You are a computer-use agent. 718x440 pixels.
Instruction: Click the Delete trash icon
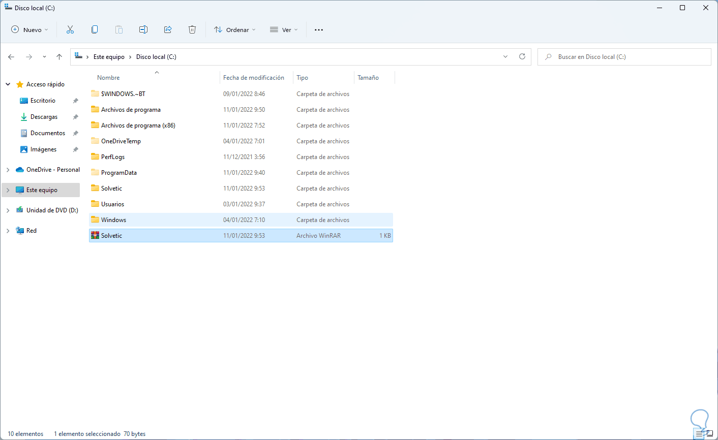pos(192,29)
